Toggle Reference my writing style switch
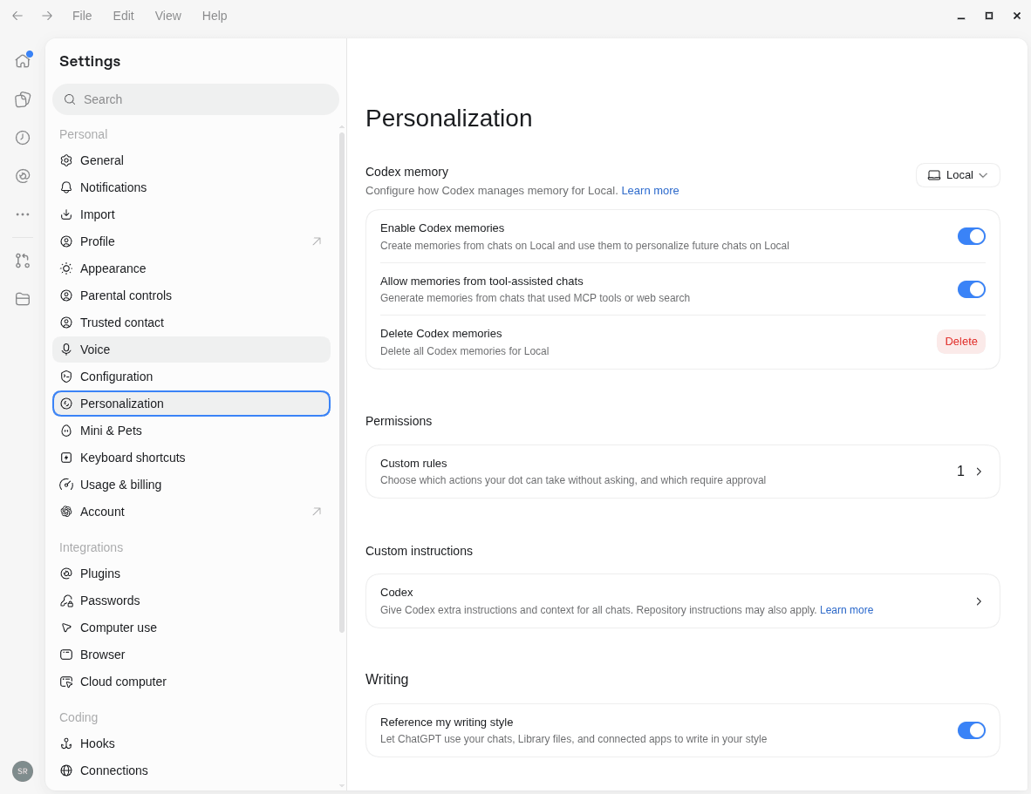Viewport: 1031px width, 794px height. point(971,730)
